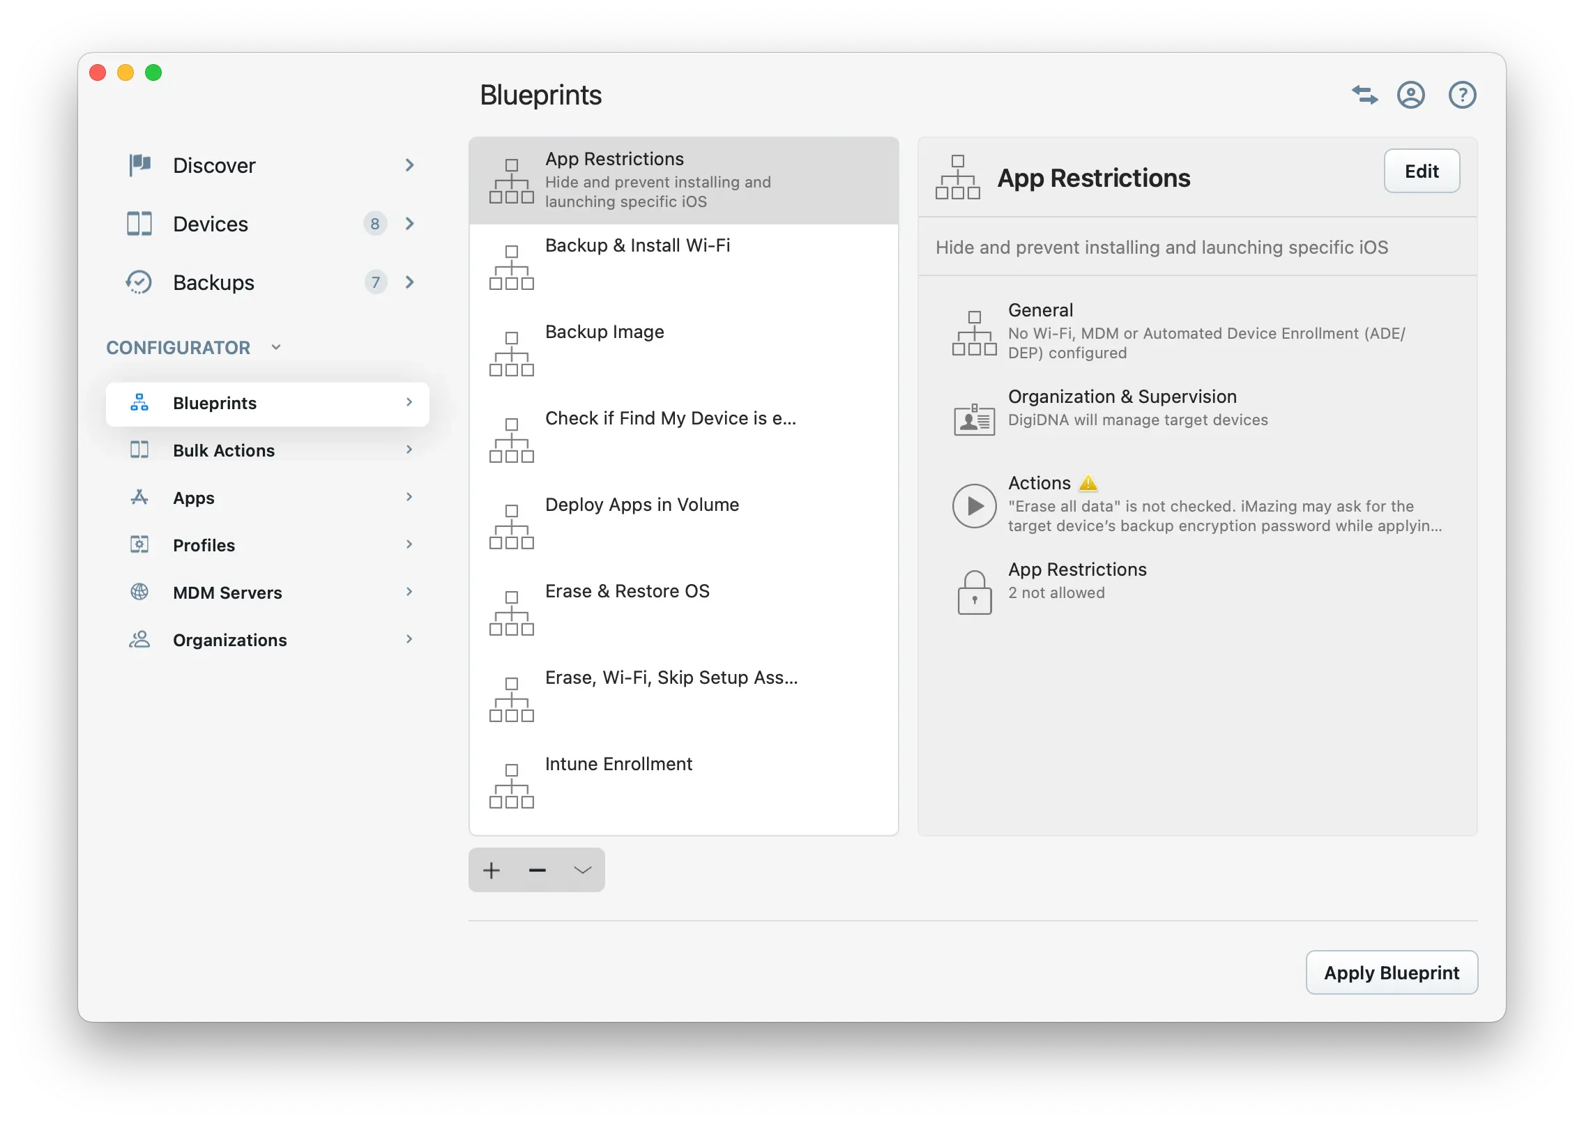Click the transfer arrows icon in toolbar
Image resolution: width=1584 pixels, height=1125 pixels.
[x=1364, y=95]
